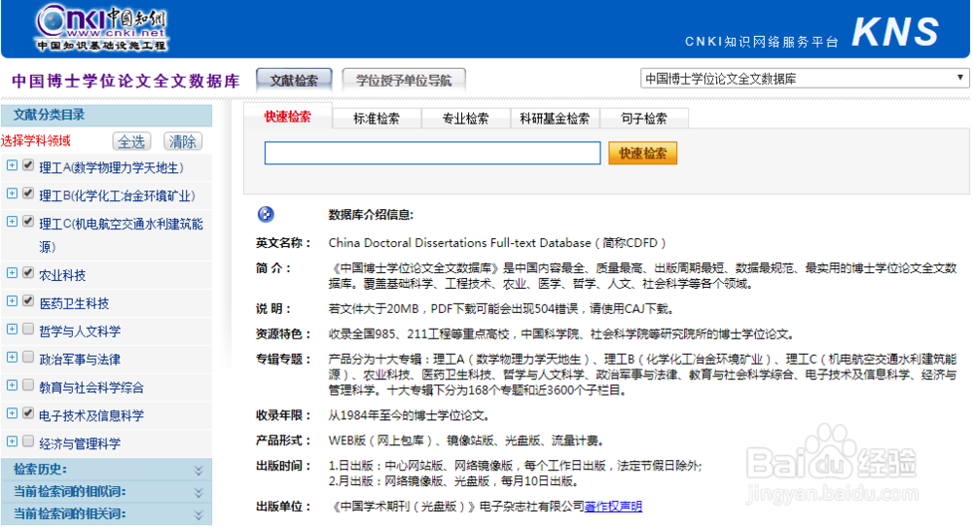Expand the 电子技术及信息科学 plus icon
Image resolution: width=973 pixels, height=527 pixels.
coord(12,413)
